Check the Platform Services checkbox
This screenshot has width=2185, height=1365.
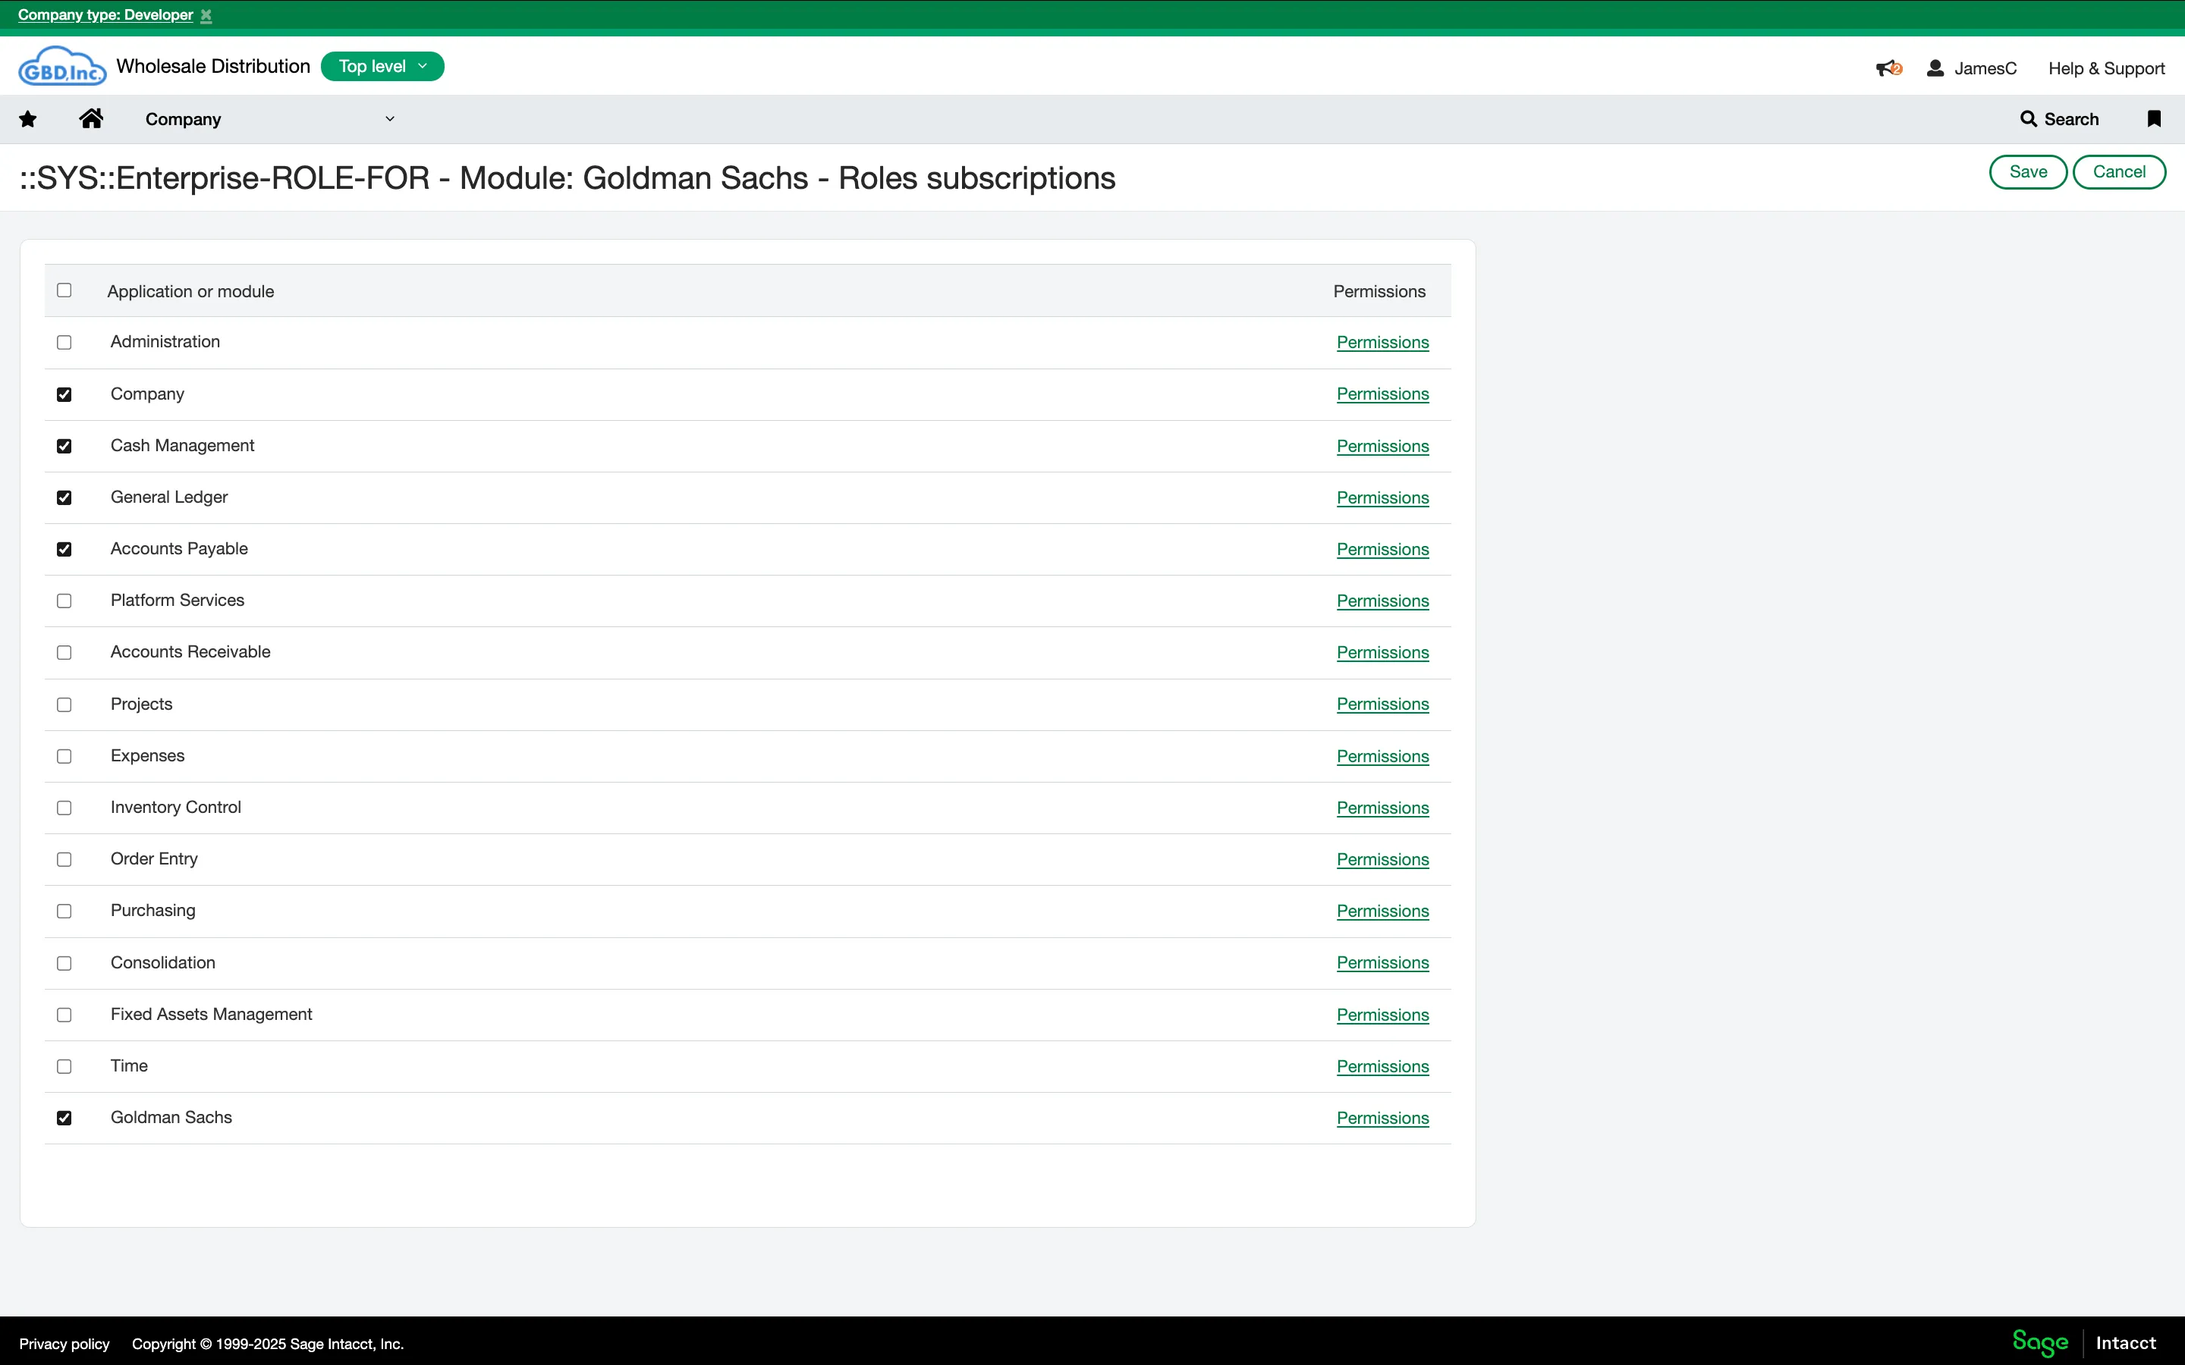[64, 601]
